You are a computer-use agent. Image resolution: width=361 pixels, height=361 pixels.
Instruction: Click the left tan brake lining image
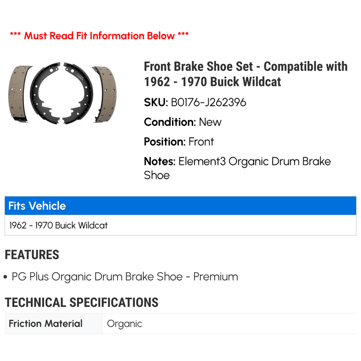[19, 94]
